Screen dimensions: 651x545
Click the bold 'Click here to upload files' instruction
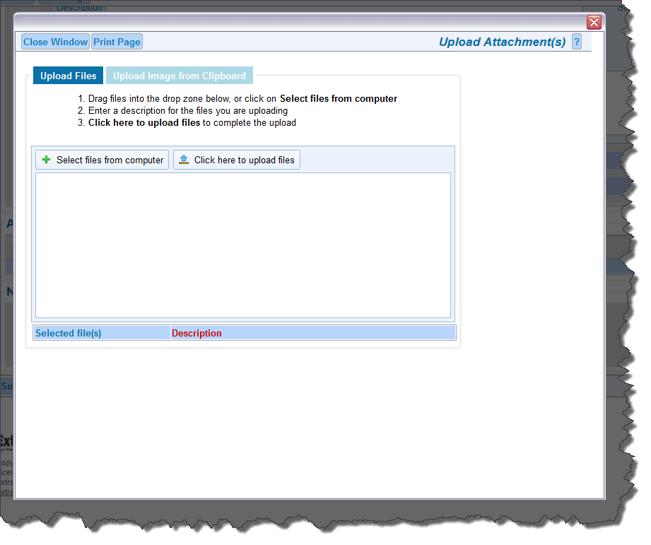coord(144,123)
